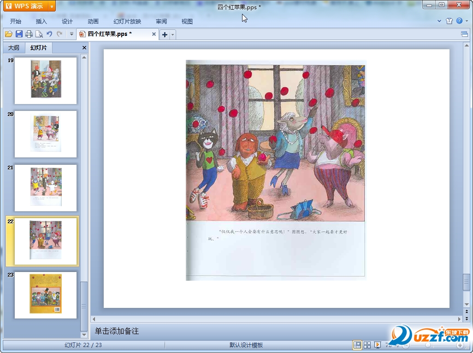Click 幻灯片 22 / 23 status text
Image resolution: width=473 pixels, height=353 pixels.
pyautogui.click(x=83, y=345)
